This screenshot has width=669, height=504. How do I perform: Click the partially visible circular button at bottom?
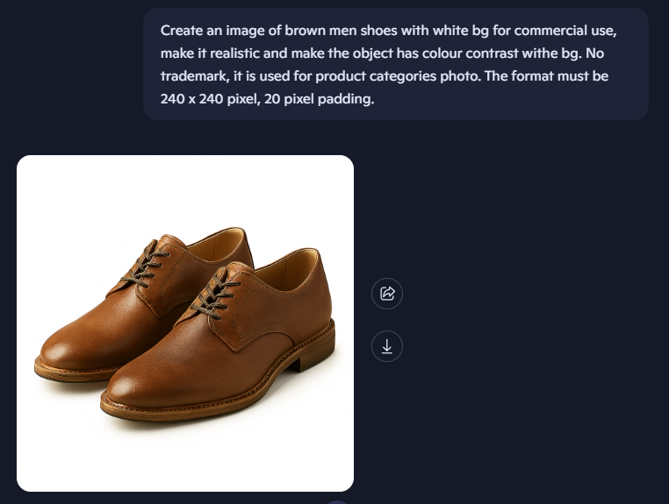[337, 501]
